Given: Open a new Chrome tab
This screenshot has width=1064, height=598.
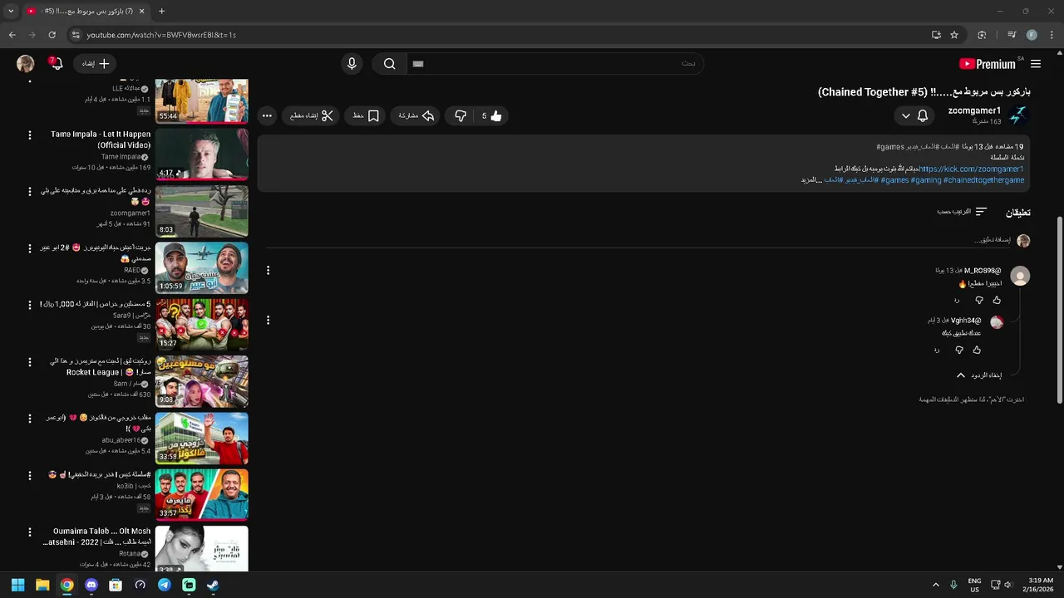Looking at the screenshot, I should tap(161, 11).
